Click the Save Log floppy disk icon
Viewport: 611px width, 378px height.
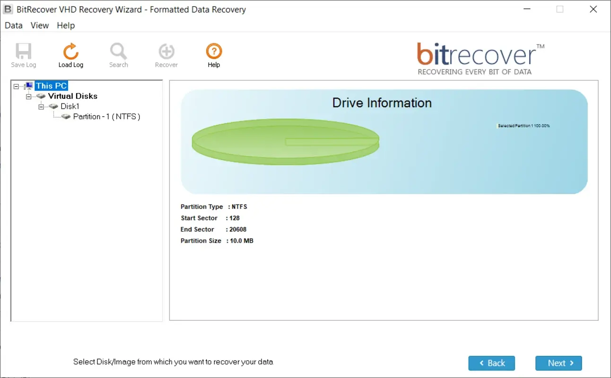23,51
